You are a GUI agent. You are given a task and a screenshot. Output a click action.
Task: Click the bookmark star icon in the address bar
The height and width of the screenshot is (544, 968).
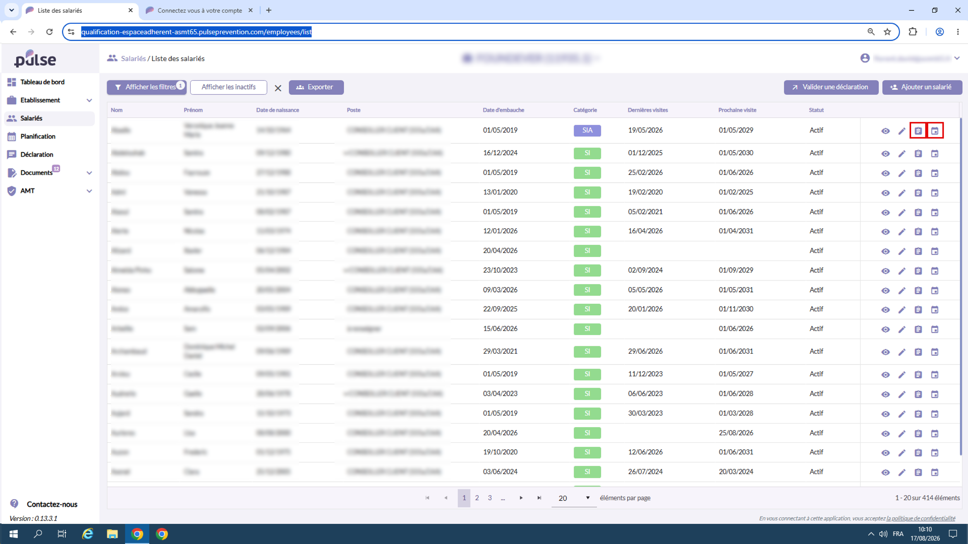pos(887,32)
